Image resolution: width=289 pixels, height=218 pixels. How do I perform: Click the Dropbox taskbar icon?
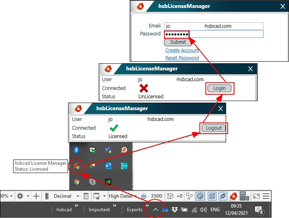[x=174, y=210]
